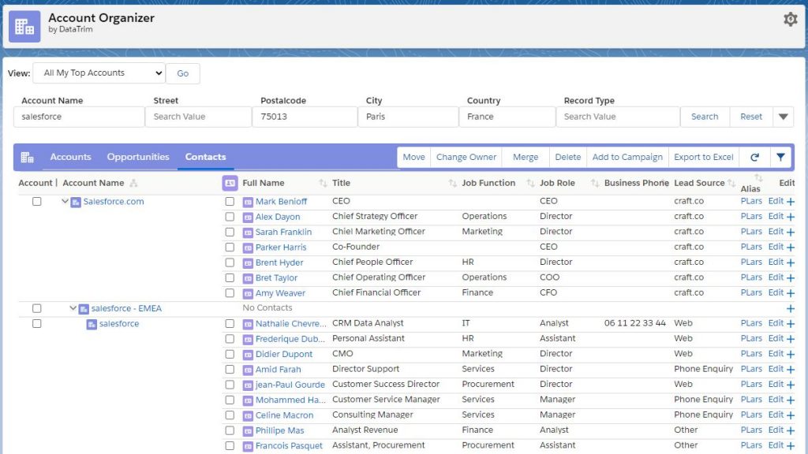Open the Amid Farah contact link

(x=279, y=370)
